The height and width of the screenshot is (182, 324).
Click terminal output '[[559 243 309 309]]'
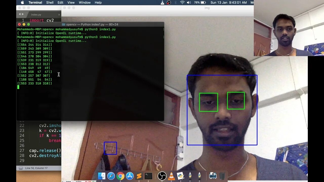click(35, 49)
